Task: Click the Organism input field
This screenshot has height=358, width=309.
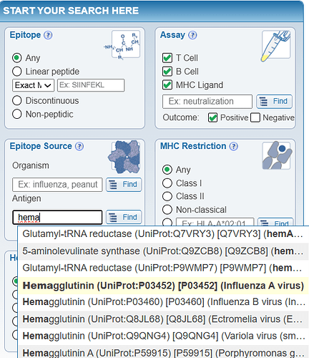Action: (57, 185)
